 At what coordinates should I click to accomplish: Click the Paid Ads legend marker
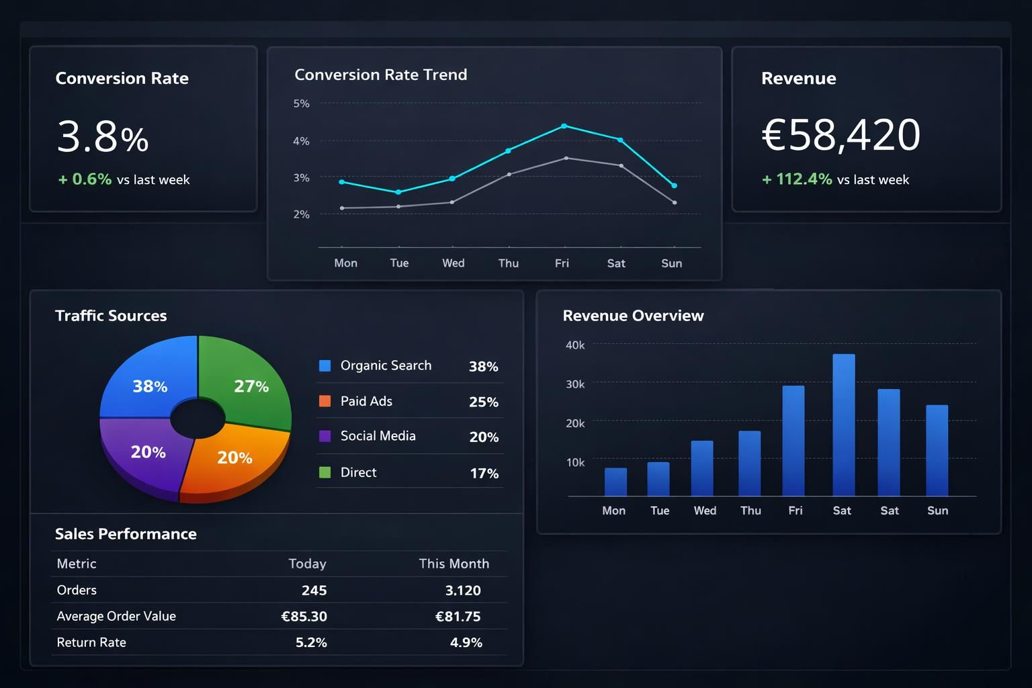(x=325, y=401)
